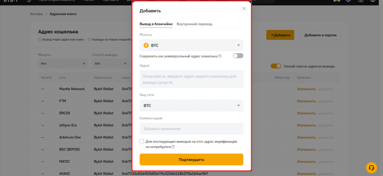
Task: Click удалить in the ERC20 row
Action: tap(326, 113)
